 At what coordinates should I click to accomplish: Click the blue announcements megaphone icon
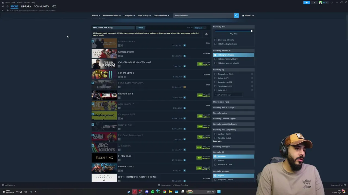pos(306,2)
